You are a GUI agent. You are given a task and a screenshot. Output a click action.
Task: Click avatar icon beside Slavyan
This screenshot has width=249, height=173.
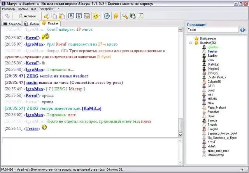pyautogui.click(x=204, y=129)
